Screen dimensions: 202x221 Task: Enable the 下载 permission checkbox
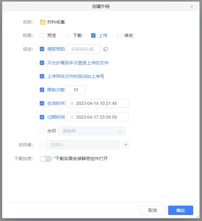pos(68,35)
